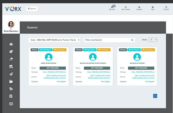Click View Report for Nimo Aden Abshir
173x113 pixels.
[x=46, y=50]
